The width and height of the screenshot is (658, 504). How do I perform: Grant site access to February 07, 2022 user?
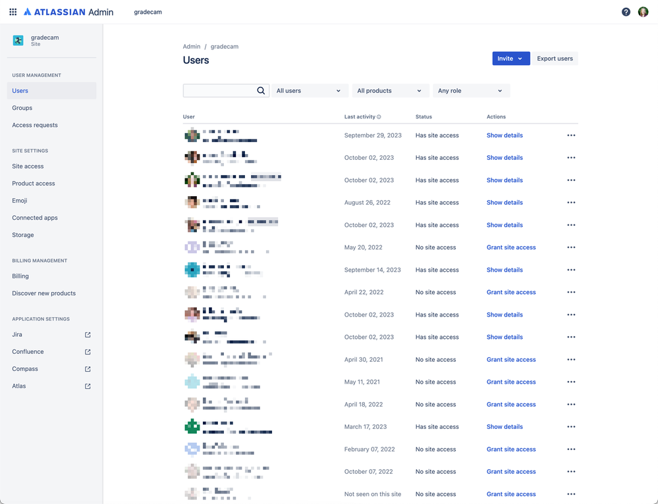pos(511,449)
